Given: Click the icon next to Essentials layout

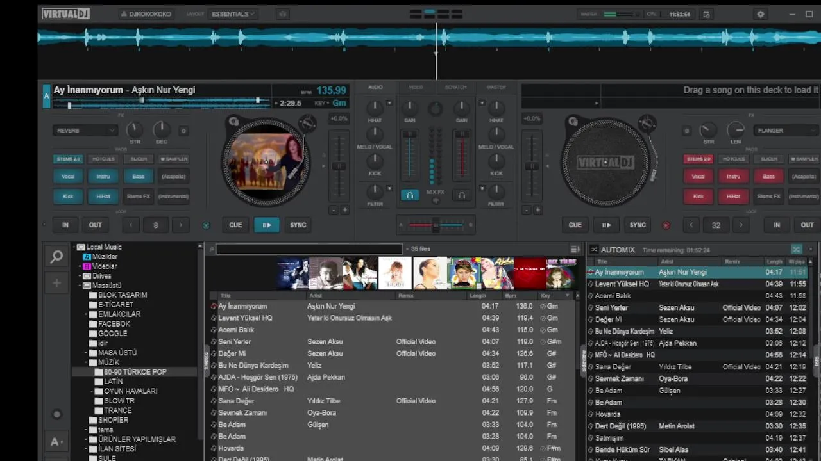Looking at the screenshot, I should pos(283,14).
